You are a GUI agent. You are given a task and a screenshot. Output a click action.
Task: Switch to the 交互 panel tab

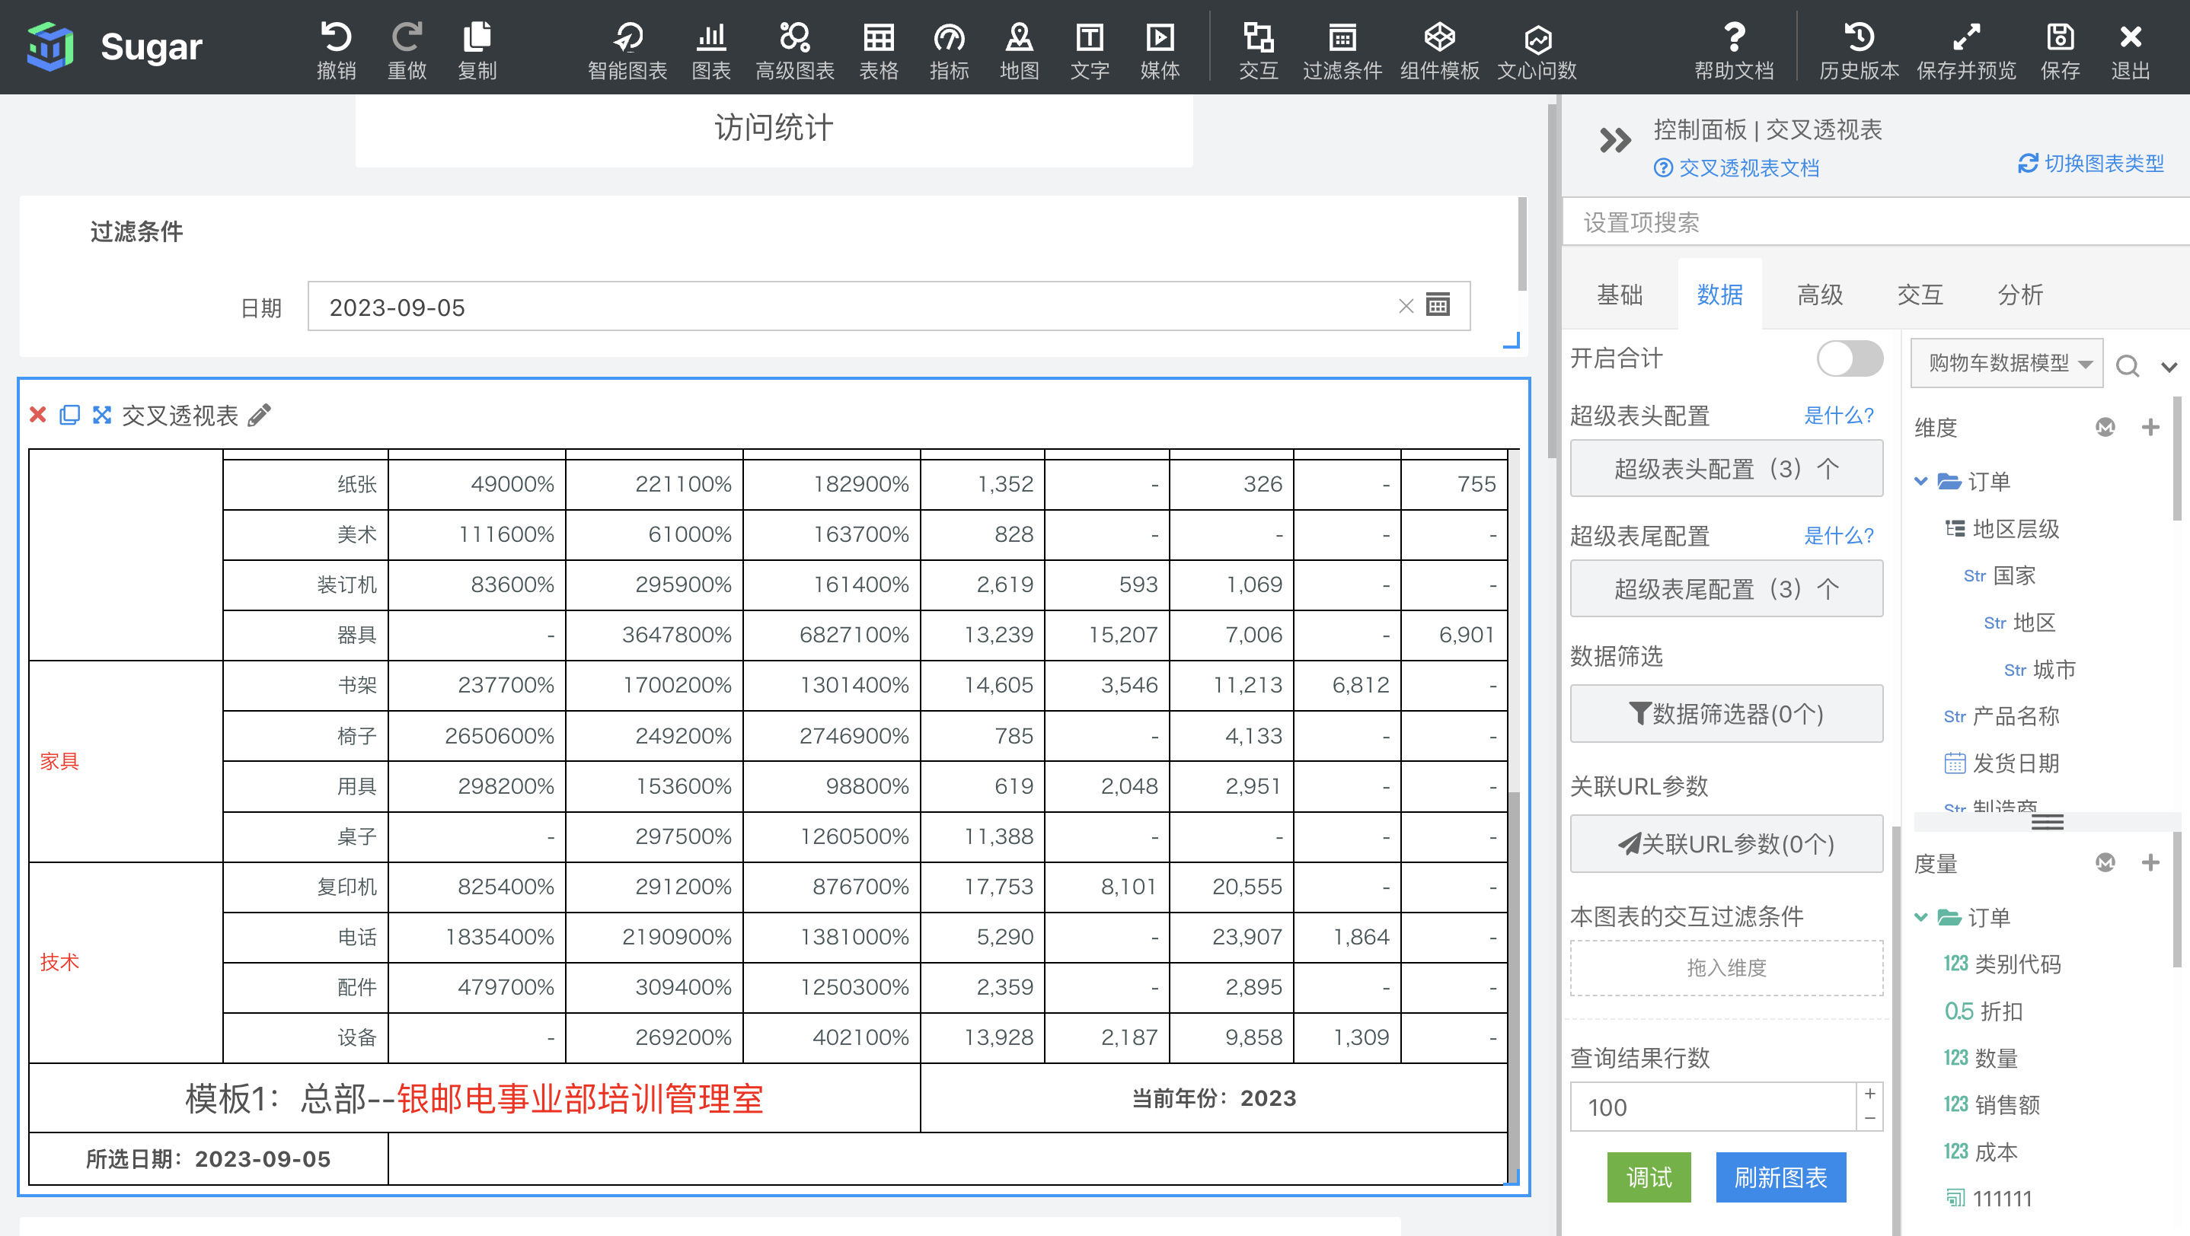point(1920,295)
